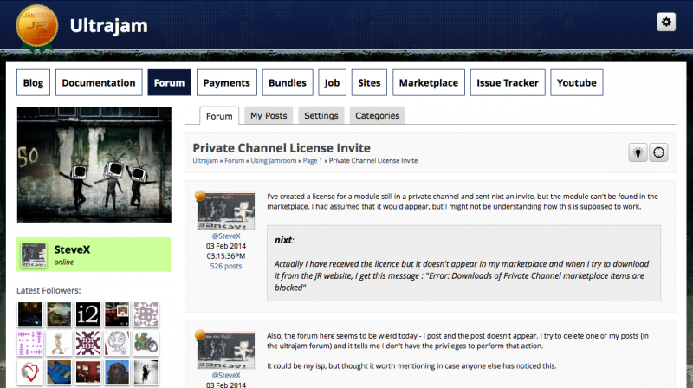The image size is (693, 388).
Task: Switch to the Categories tab
Action: coord(378,115)
